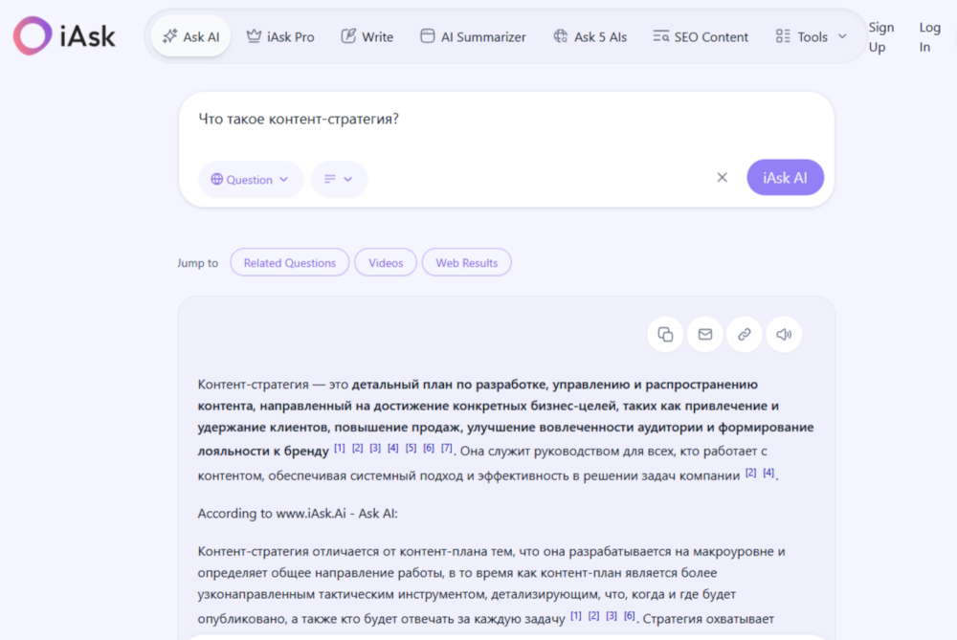Jump to the Web Results section
The image size is (957, 640).
[x=466, y=262]
